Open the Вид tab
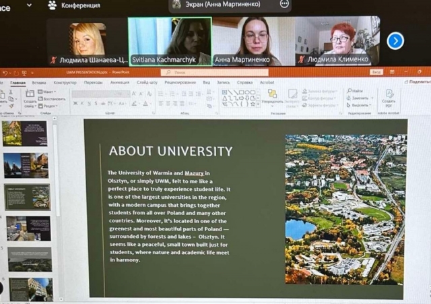Image resolution: width=431 pixels, height=304 pixels. click(207, 82)
